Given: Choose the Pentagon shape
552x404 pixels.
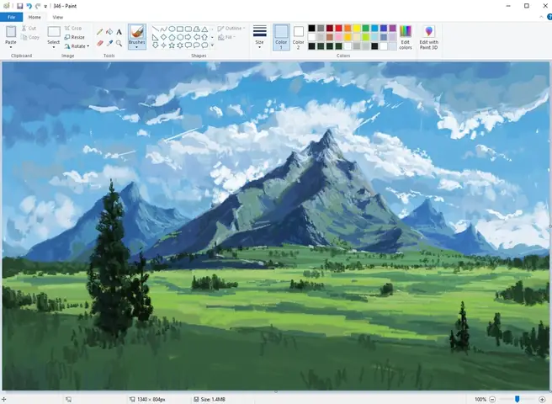Looking at the screenshot, I should pyautogui.click(x=172, y=37).
